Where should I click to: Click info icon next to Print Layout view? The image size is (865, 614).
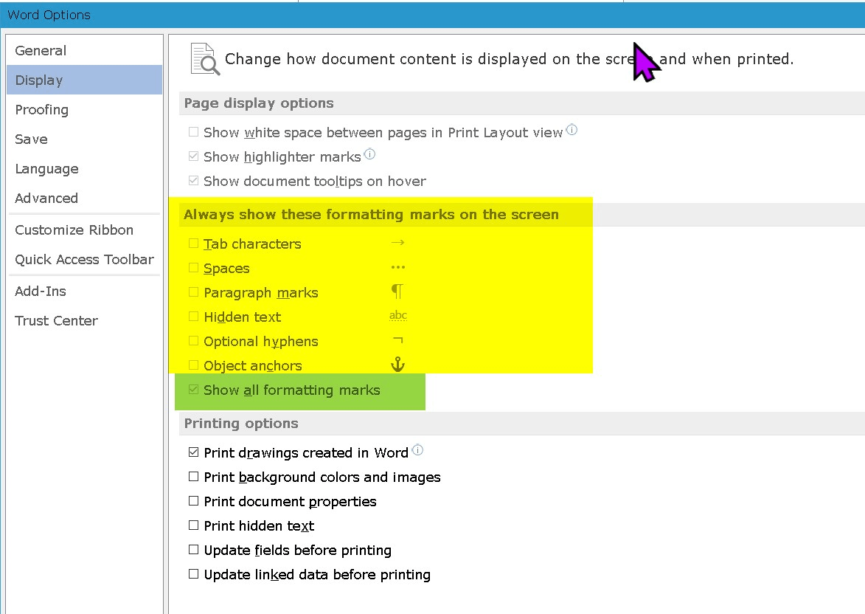[x=572, y=130]
